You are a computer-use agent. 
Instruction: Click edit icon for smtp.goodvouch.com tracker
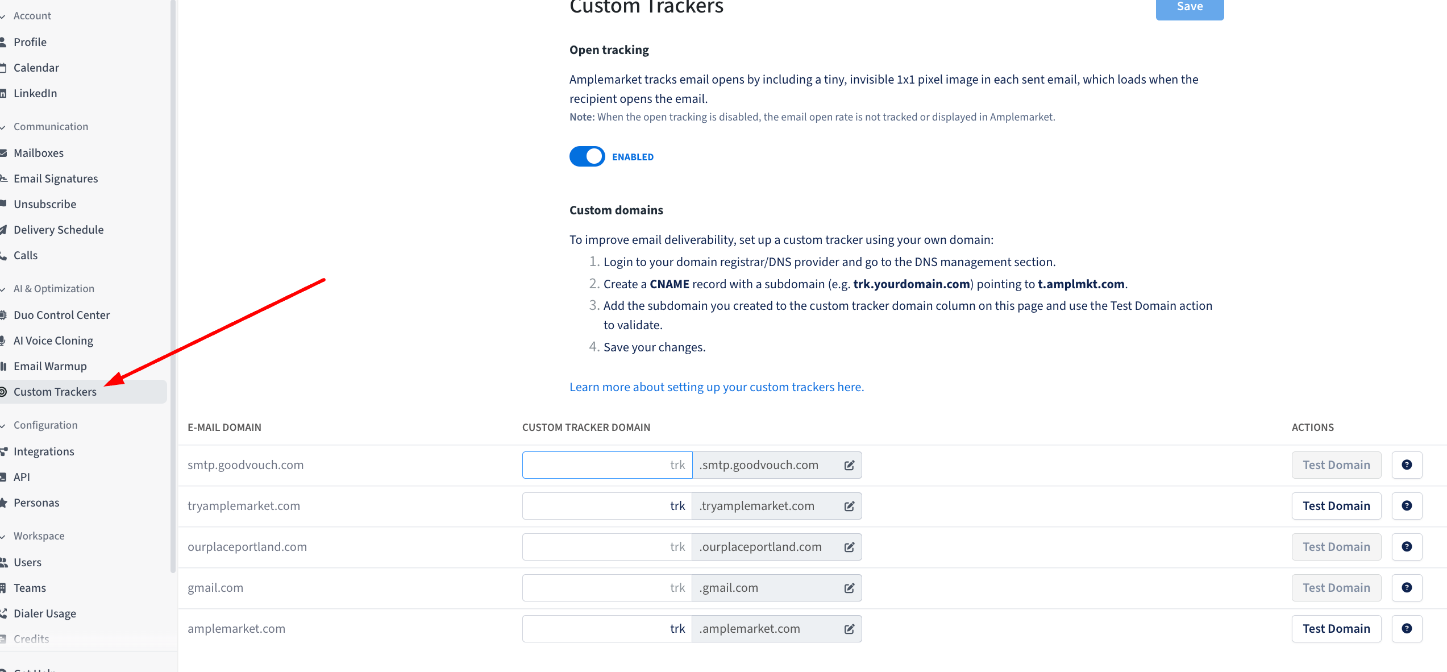coord(849,465)
